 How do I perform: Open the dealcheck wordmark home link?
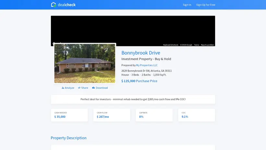click(x=67, y=5)
